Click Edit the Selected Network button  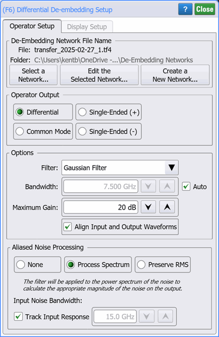(99, 75)
